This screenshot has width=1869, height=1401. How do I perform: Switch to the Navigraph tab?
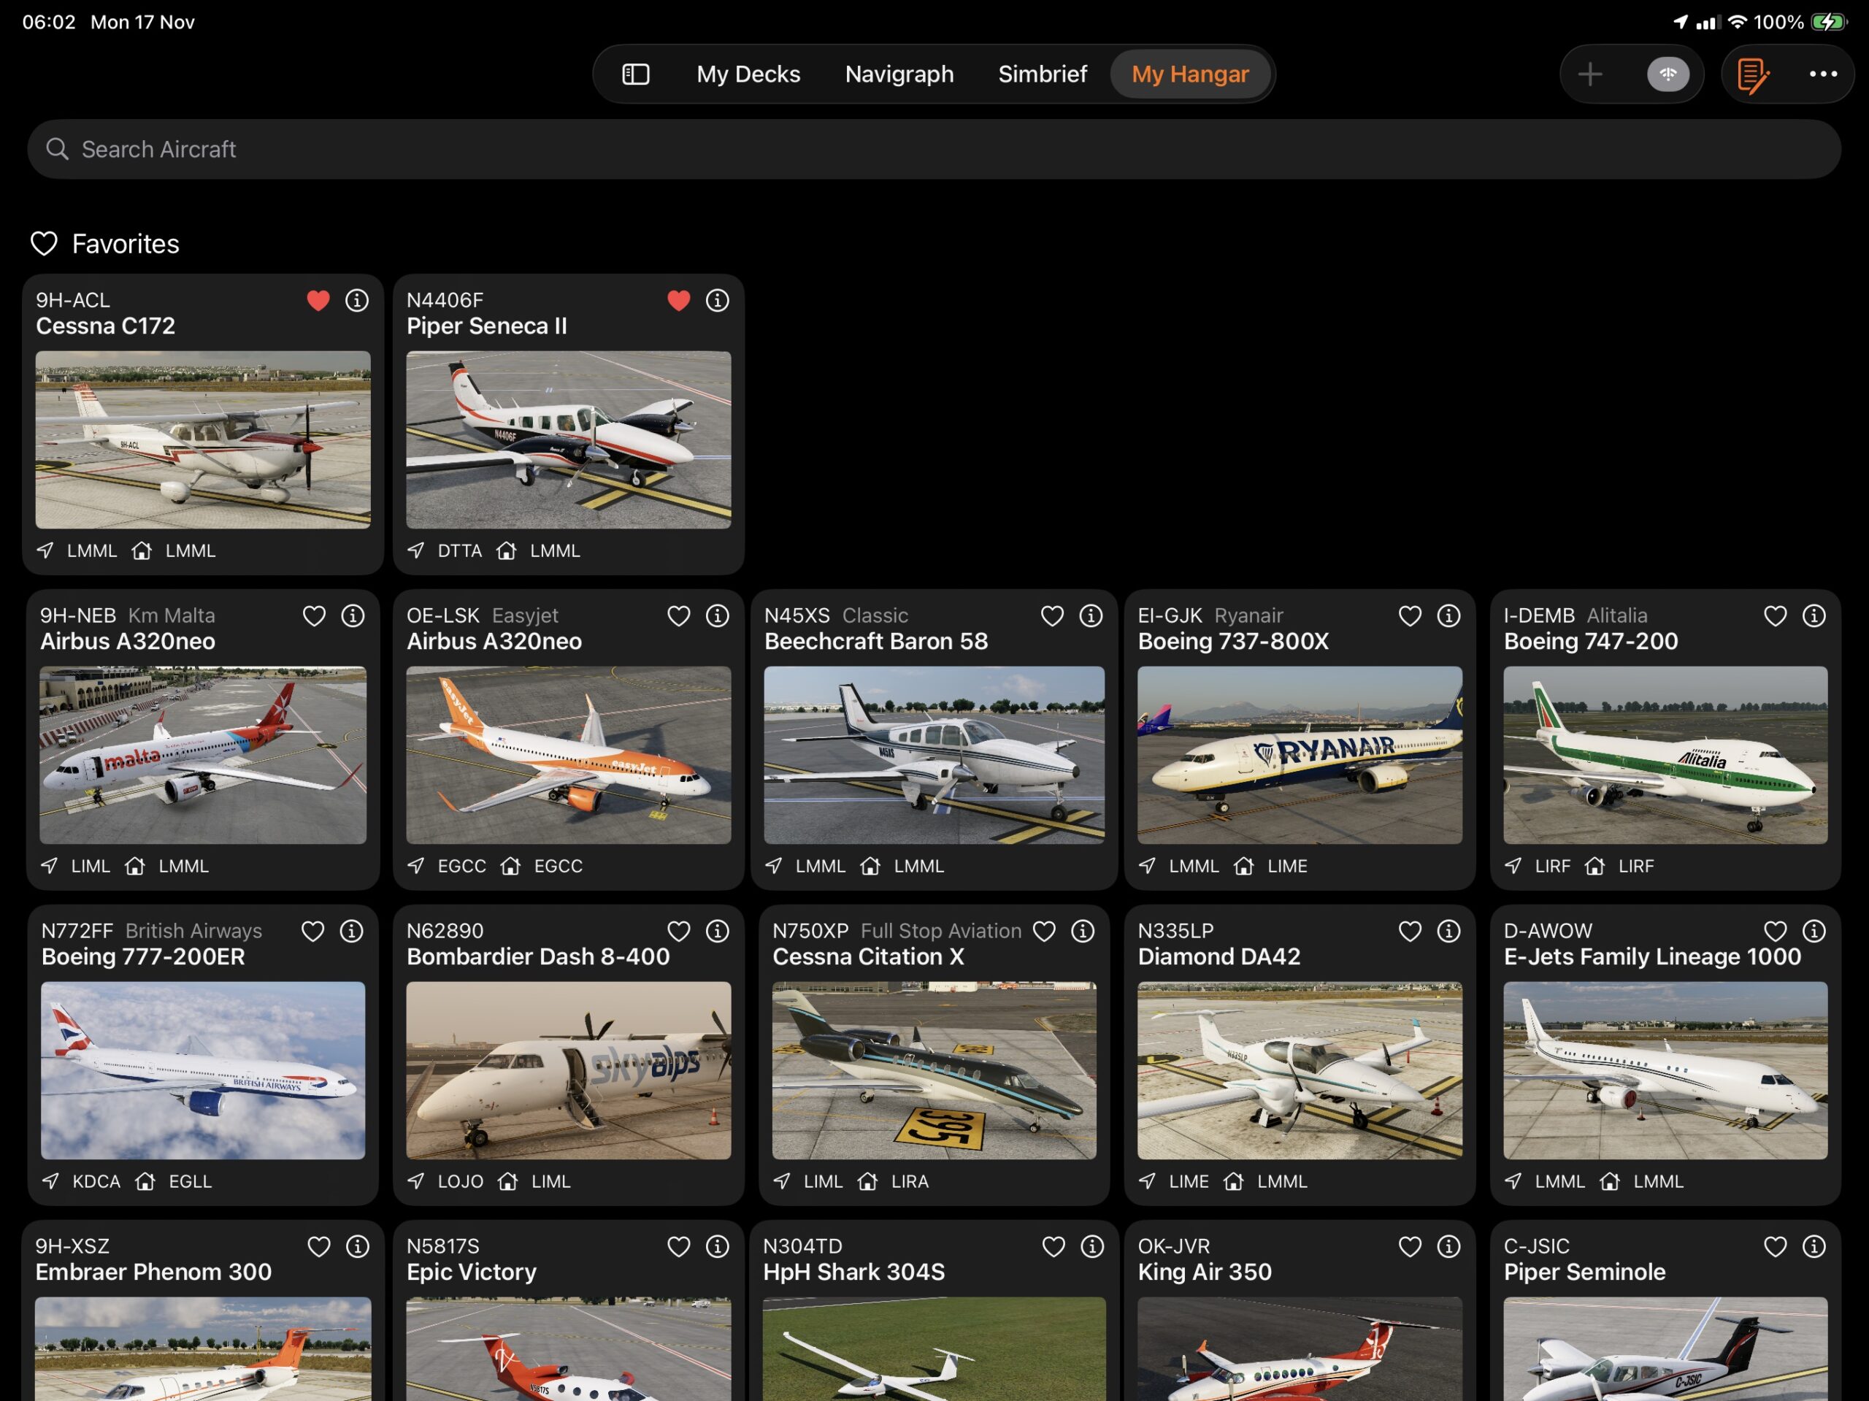coord(899,74)
